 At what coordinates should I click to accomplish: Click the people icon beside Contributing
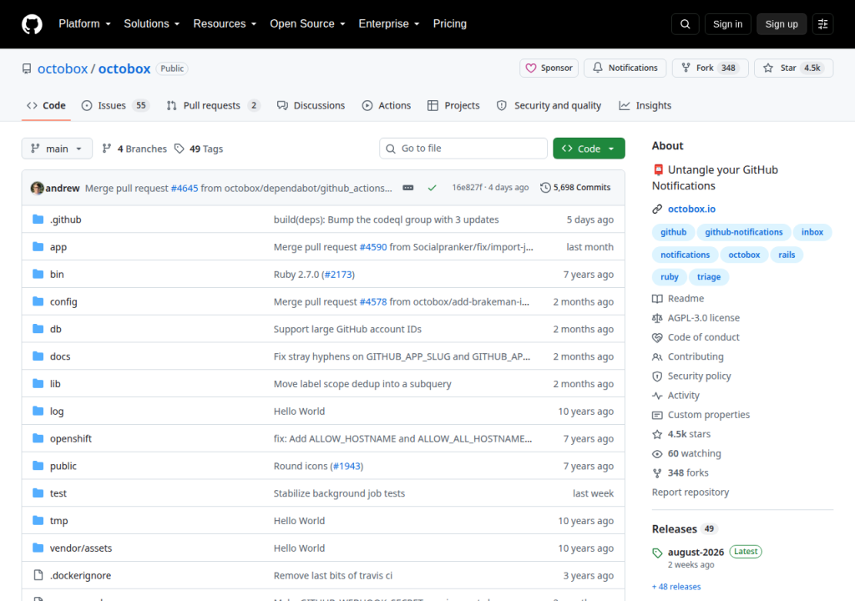pyautogui.click(x=657, y=356)
